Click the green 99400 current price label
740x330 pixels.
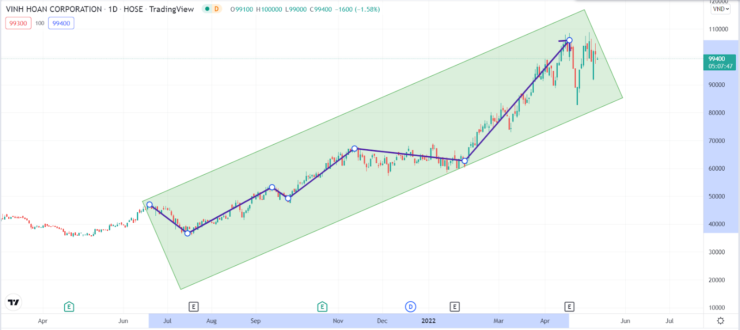click(x=717, y=59)
